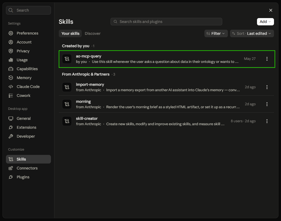
Task: View Usage bar chart icon
Action: [x=11, y=60]
